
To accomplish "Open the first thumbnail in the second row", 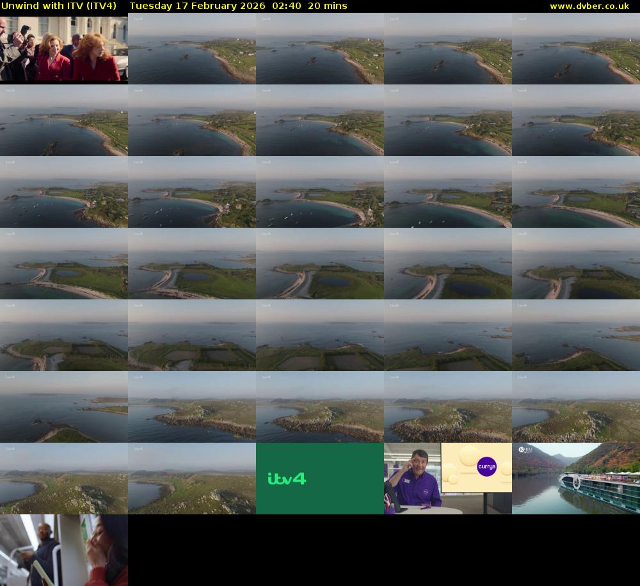I will click(64, 120).
